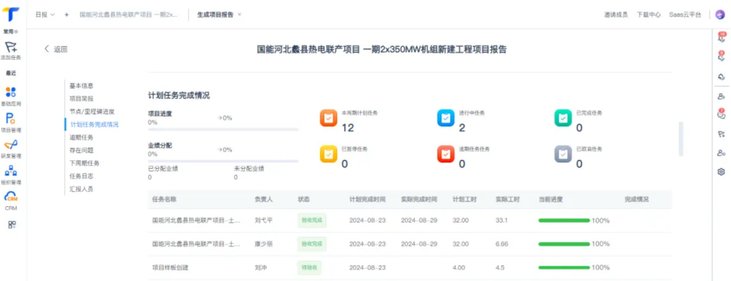This screenshot has width=731, height=281.
Task: Open the CRM module icon
Action: pyautogui.click(x=11, y=197)
